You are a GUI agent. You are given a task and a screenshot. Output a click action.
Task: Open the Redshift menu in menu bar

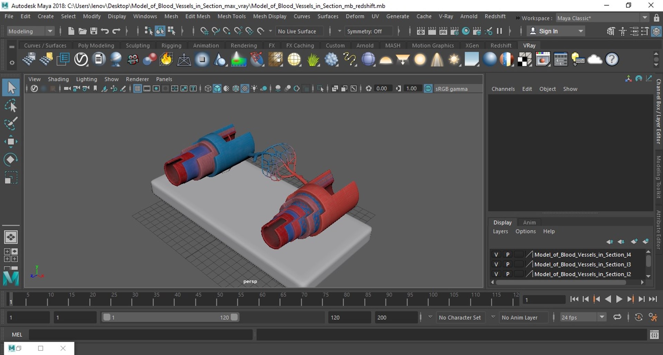click(x=495, y=16)
